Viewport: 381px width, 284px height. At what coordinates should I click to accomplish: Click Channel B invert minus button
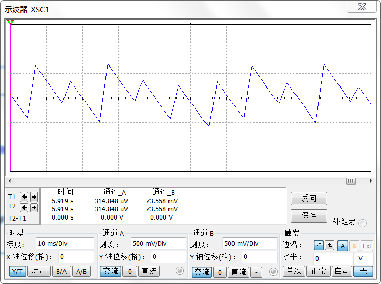tap(256, 272)
